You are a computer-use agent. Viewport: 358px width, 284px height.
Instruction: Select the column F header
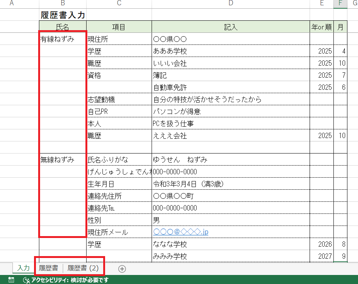[x=340, y=4]
